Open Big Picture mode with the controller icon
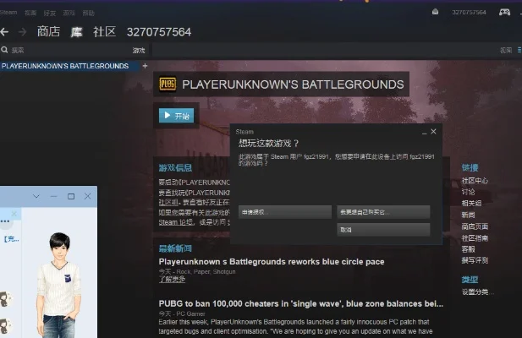 504,13
